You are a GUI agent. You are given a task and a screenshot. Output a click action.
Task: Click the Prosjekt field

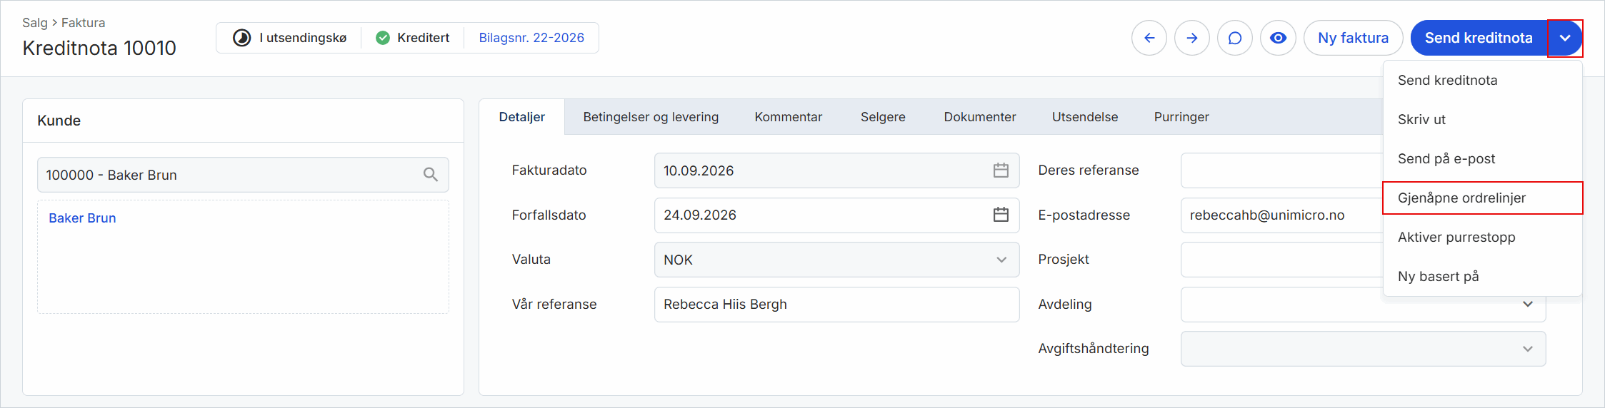click(1281, 260)
